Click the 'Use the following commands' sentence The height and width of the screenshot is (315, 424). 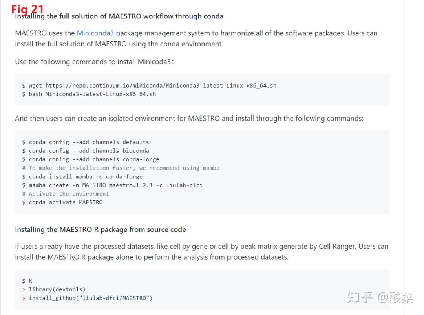[94, 62]
